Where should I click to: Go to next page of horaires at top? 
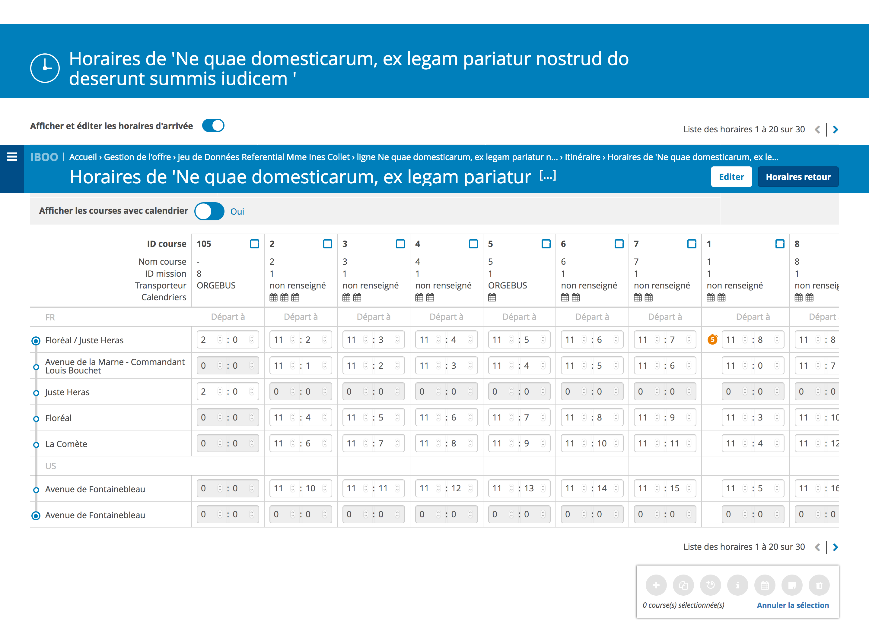click(836, 129)
